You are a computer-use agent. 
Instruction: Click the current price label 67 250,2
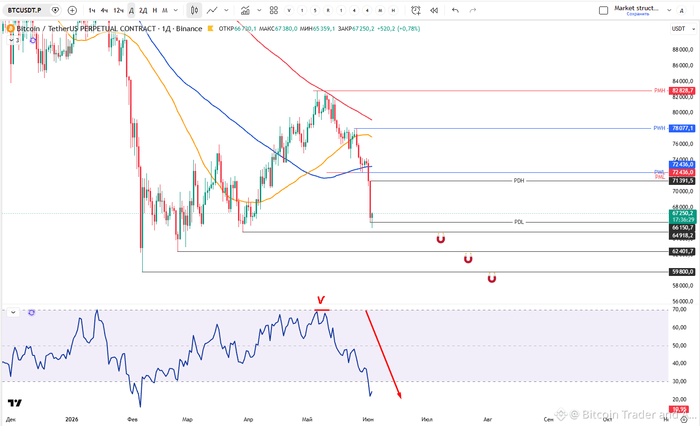[682, 216]
